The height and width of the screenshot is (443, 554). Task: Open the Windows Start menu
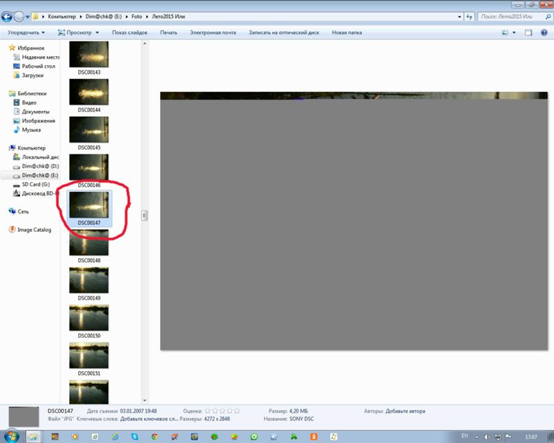(x=11, y=436)
